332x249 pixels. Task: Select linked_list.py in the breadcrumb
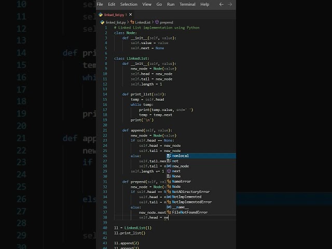point(116,22)
